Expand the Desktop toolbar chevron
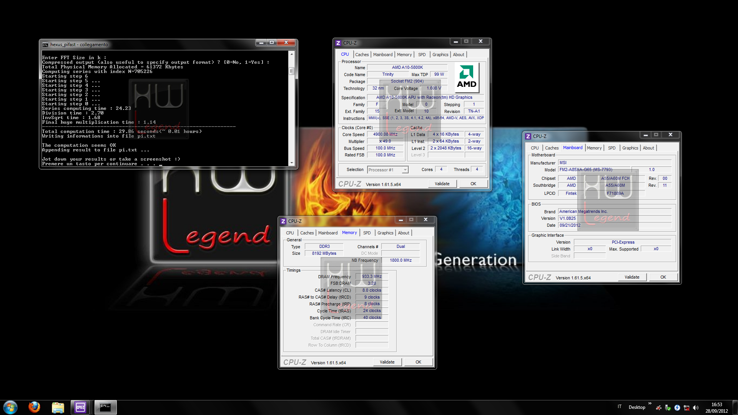 (x=650, y=403)
